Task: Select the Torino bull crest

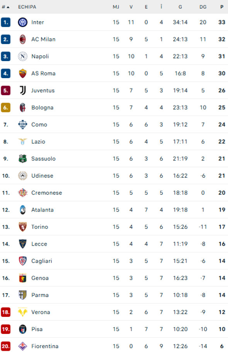Action: click(x=23, y=227)
